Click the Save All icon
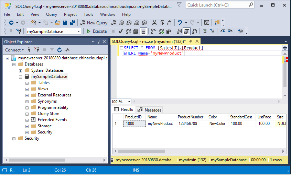Screen dimensions: 291x175 pyautogui.click(x=73, y=23)
